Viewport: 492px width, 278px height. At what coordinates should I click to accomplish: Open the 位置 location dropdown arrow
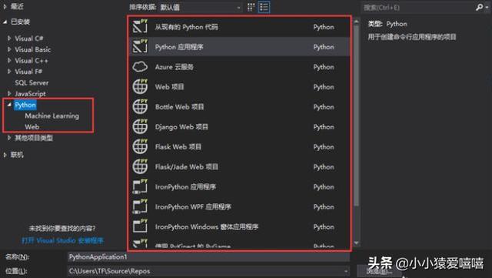pyautogui.click(x=345, y=271)
